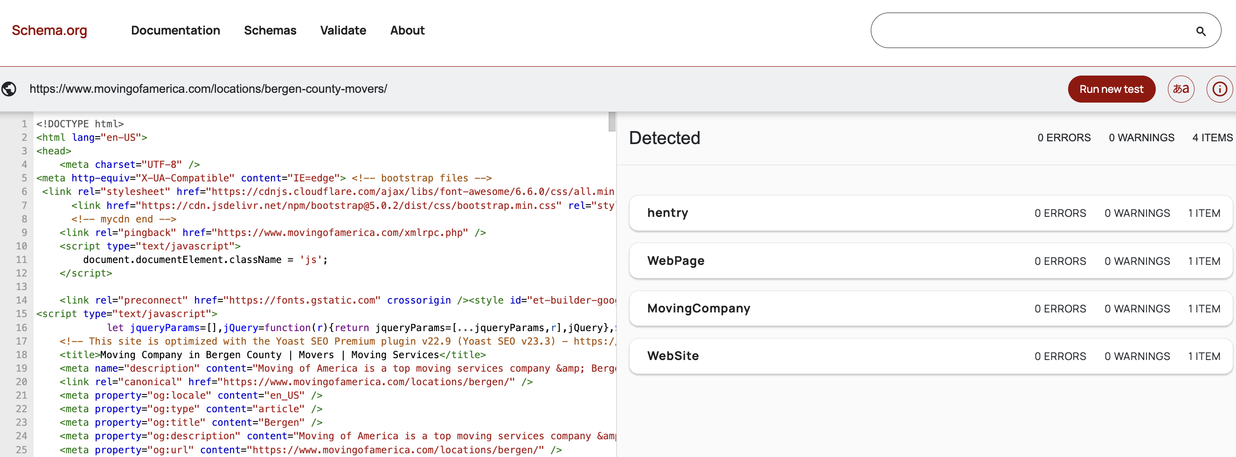
Task: Click the meta description code line 19
Action: tap(337, 368)
